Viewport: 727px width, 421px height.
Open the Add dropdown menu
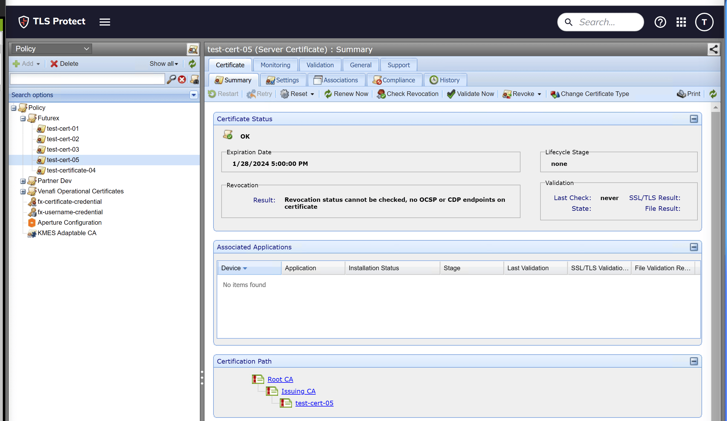pyautogui.click(x=26, y=64)
